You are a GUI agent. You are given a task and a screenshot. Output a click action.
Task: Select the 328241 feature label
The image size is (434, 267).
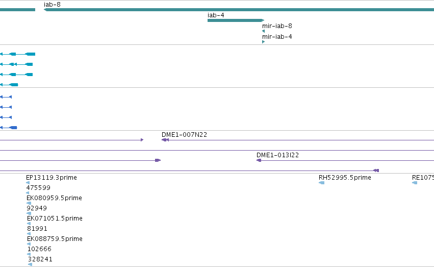click(x=40, y=259)
